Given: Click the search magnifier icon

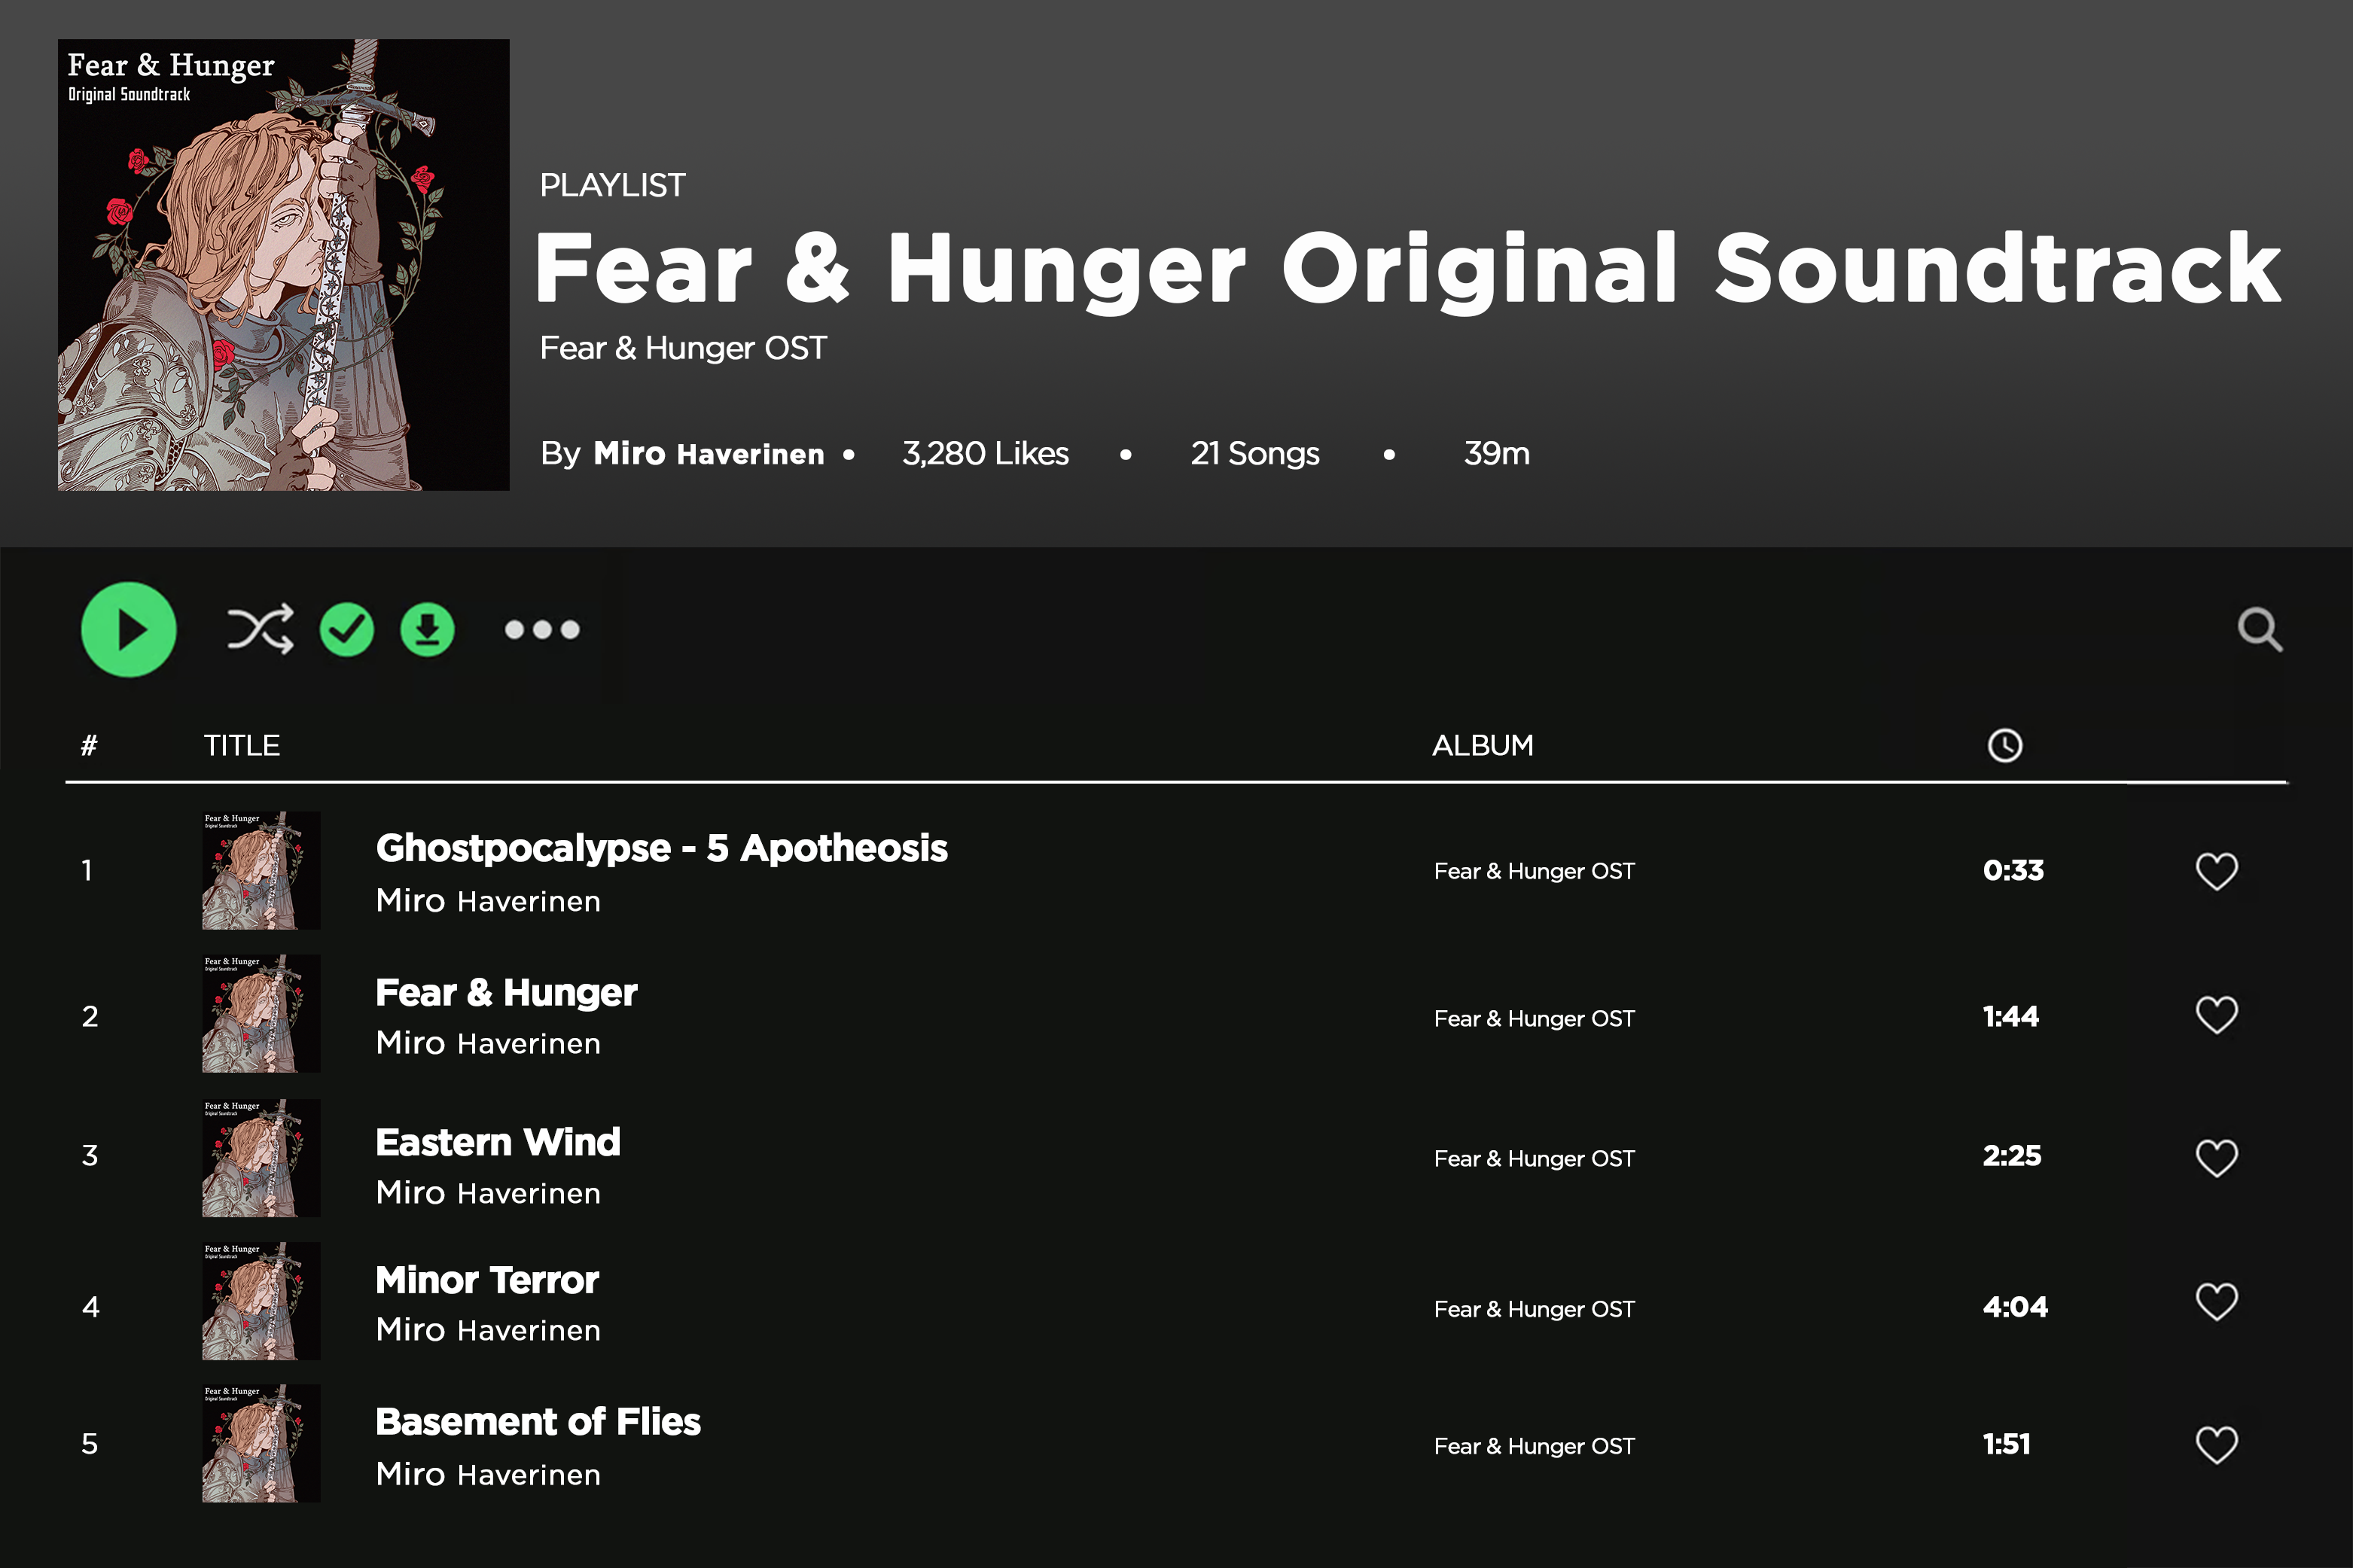Looking at the screenshot, I should (x=2259, y=630).
